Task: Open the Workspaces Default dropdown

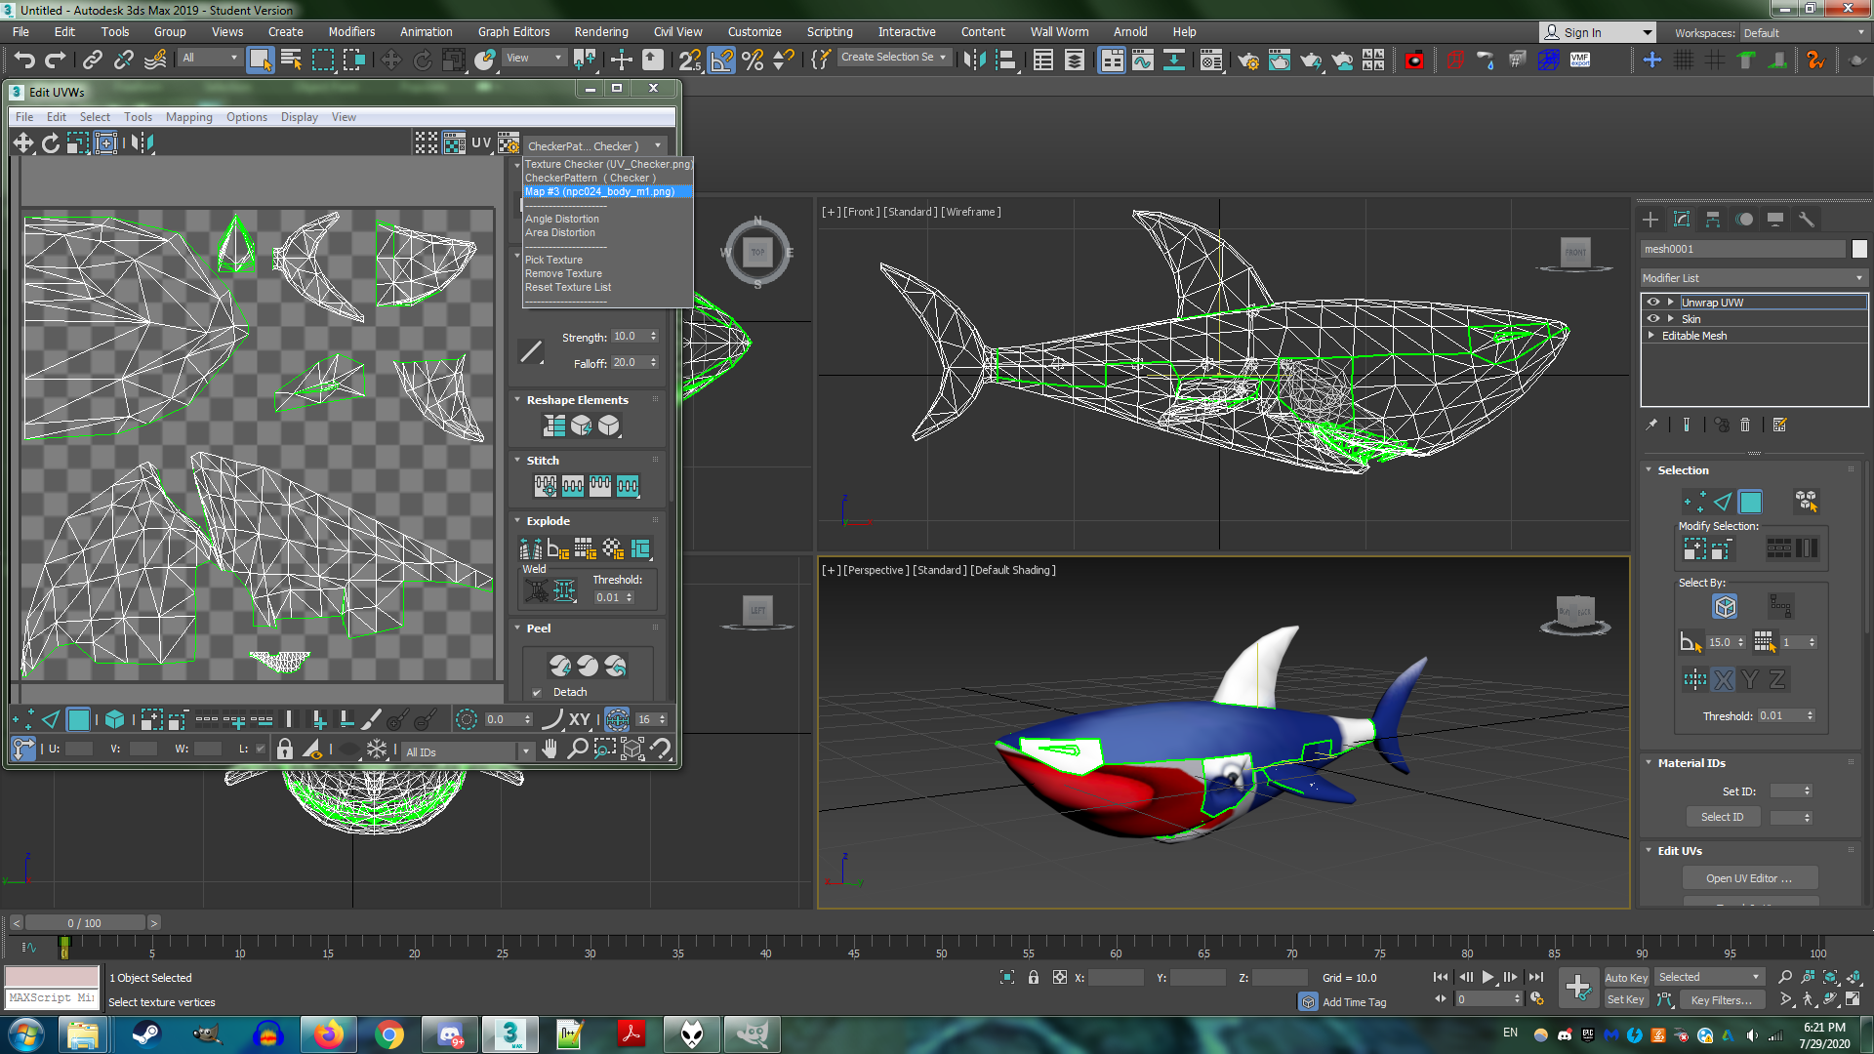Action: [1804, 33]
